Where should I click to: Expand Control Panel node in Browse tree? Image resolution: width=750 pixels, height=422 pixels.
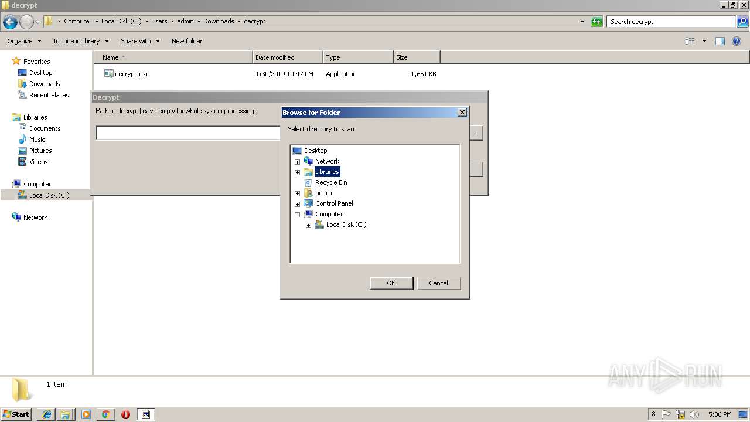pos(297,204)
